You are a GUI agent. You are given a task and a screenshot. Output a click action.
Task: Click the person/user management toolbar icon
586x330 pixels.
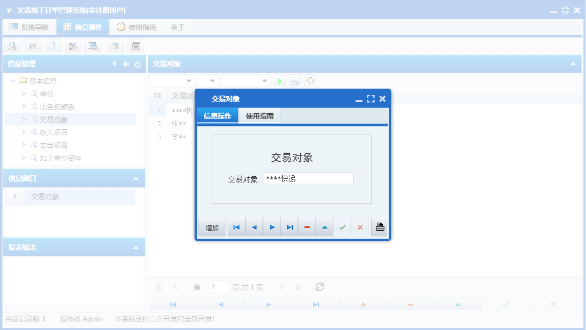coord(73,46)
